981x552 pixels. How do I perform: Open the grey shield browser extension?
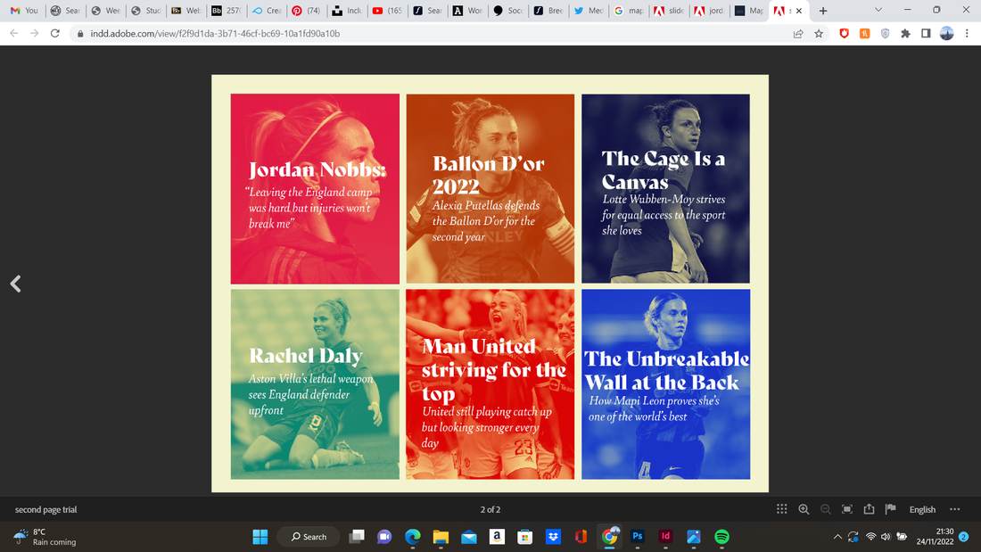coord(885,34)
